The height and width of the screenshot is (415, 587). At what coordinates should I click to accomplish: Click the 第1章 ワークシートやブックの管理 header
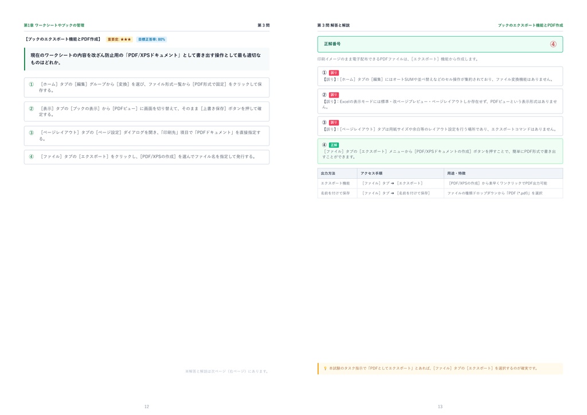click(54, 25)
